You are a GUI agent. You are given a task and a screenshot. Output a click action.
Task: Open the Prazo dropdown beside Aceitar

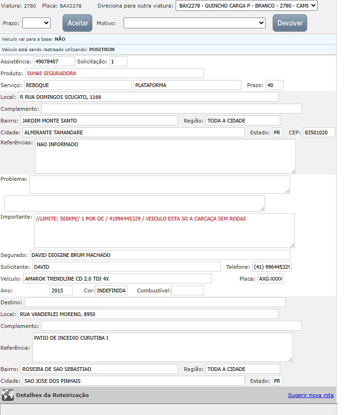click(36, 23)
